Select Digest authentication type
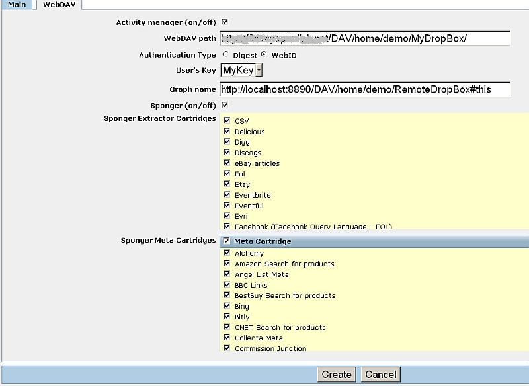Screen dimensions: 529x386 click(226, 55)
